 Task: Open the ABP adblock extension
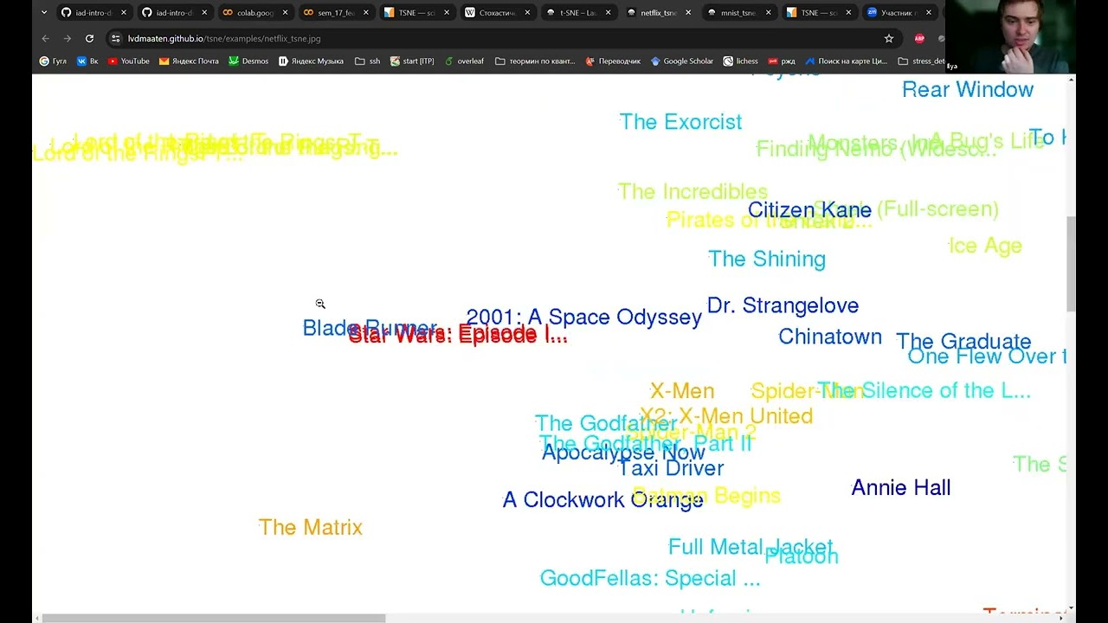(919, 39)
